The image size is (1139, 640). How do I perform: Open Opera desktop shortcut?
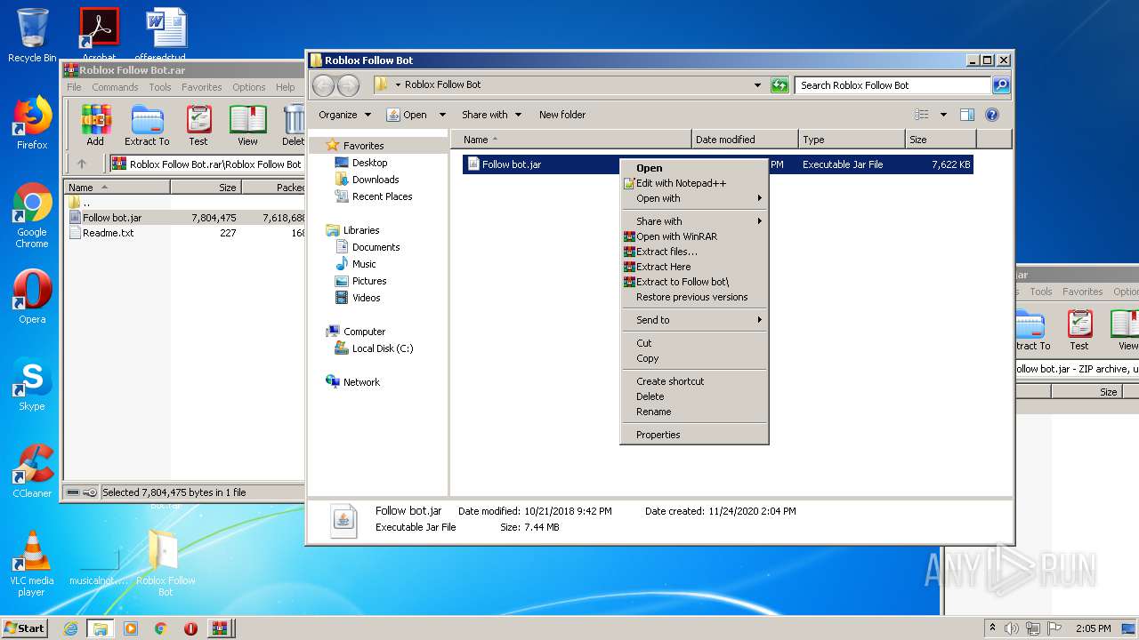click(32, 297)
